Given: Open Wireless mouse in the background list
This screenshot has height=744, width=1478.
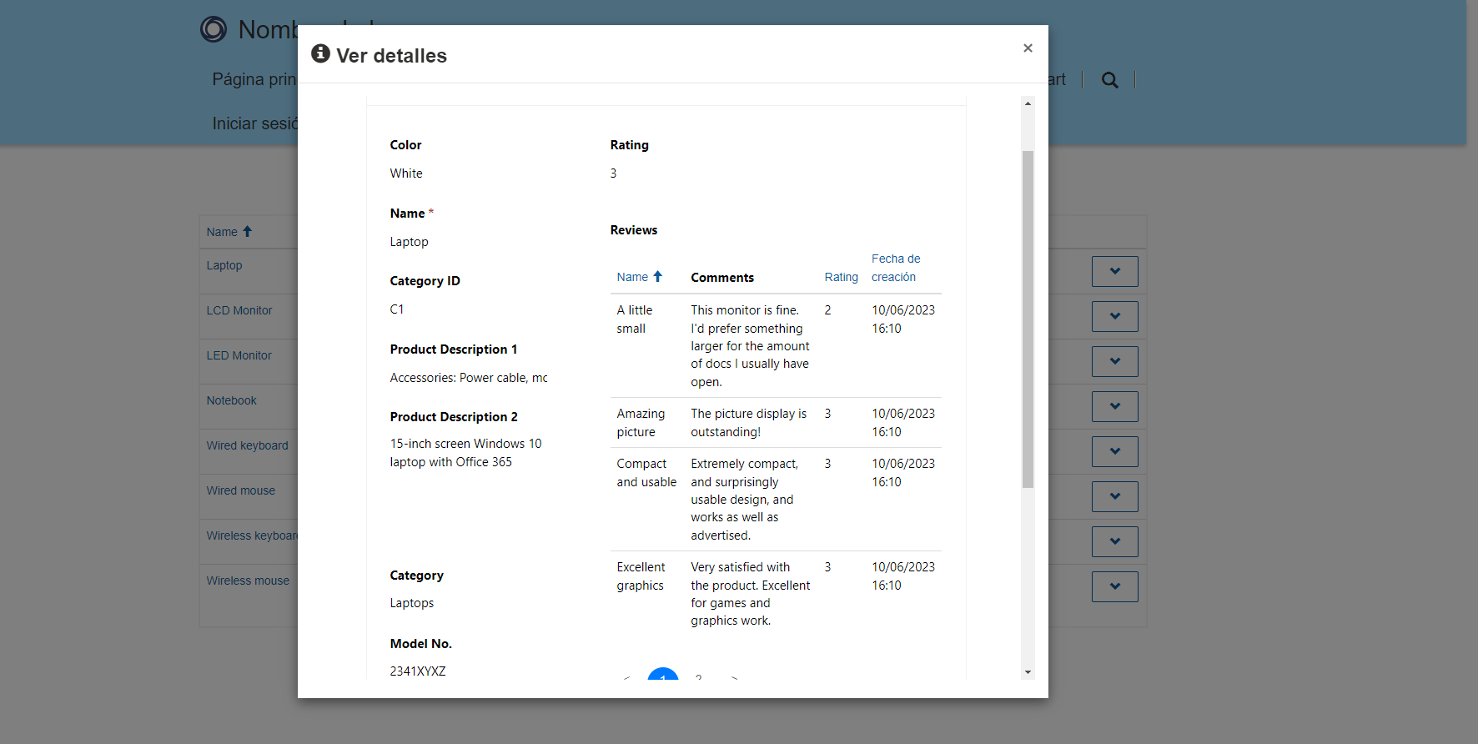Looking at the screenshot, I should tap(249, 581).
